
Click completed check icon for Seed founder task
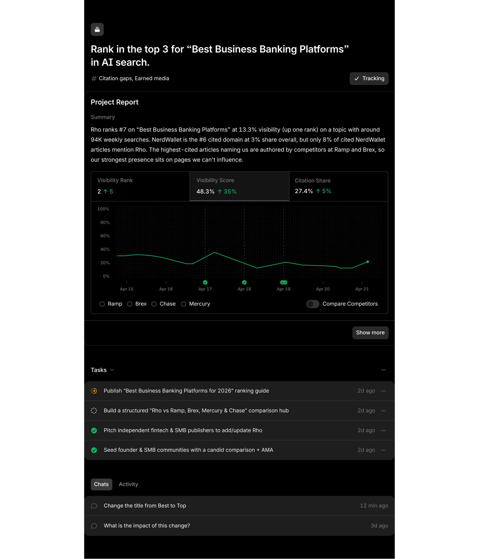coord(94,450)
